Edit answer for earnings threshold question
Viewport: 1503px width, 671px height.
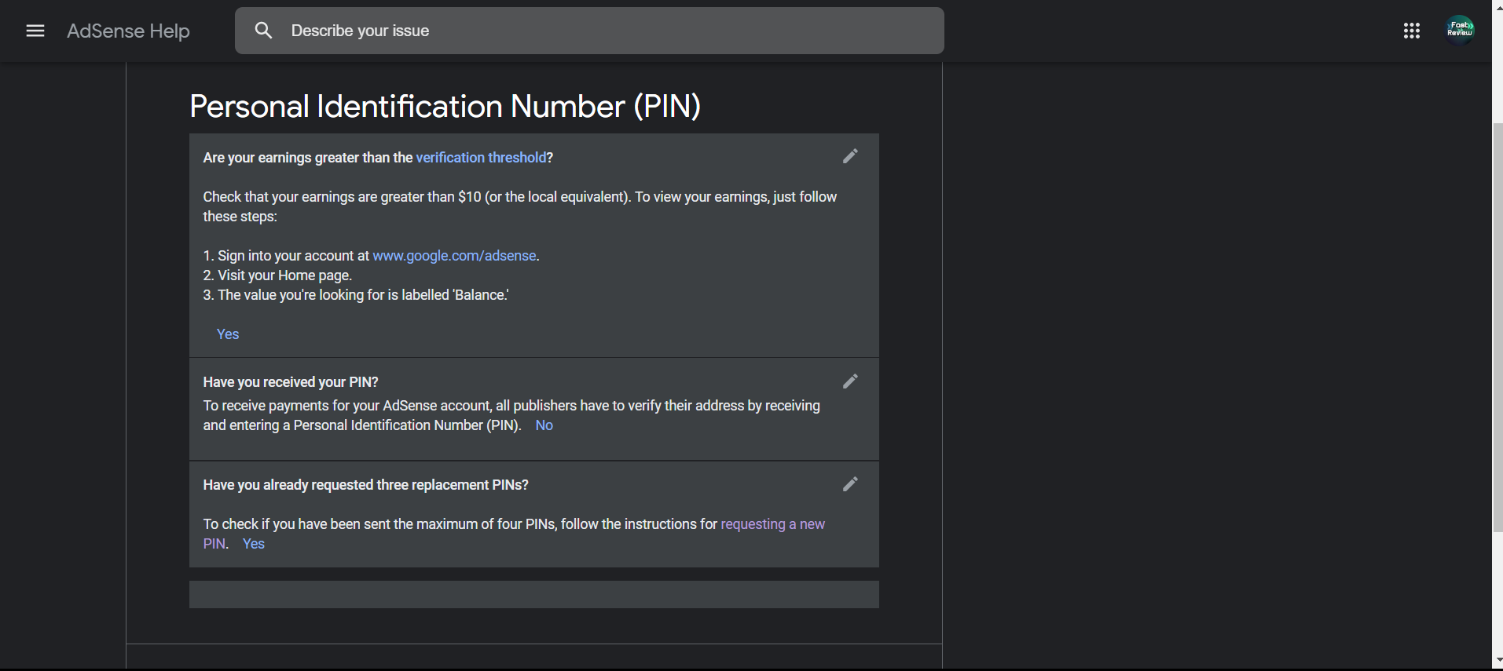(x=850, y=156)
